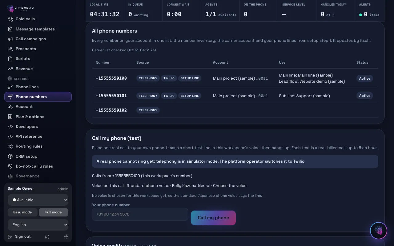The image size is (394, 246).
Task: Switch to Full mode
Action: click(x=54, y=212)
